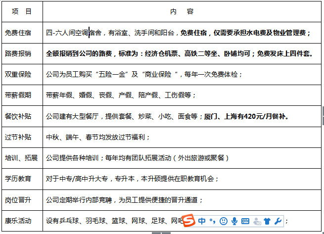Click the Sogou input method logo
This screenshot has height=234, width=324.
pos(189,221)
